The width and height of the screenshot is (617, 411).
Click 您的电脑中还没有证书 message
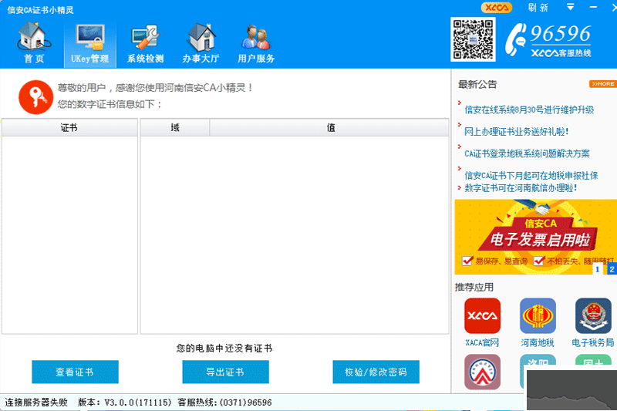tap(224, 348)
